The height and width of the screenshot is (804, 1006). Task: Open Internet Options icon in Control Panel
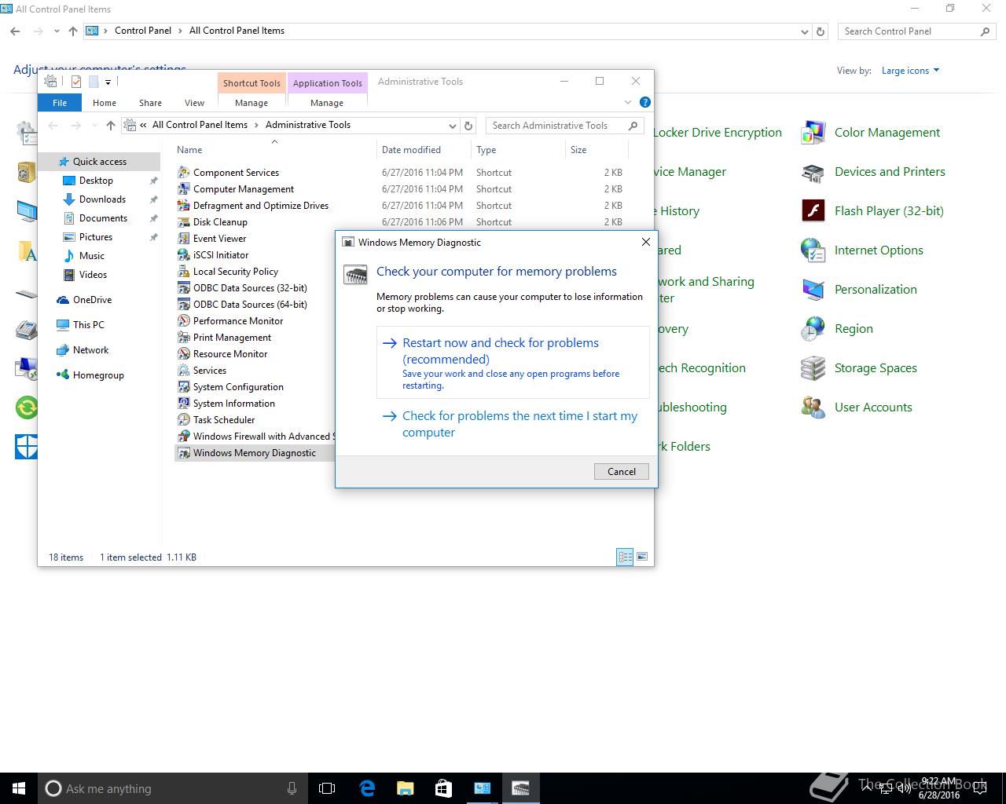(x=813, y=250)
